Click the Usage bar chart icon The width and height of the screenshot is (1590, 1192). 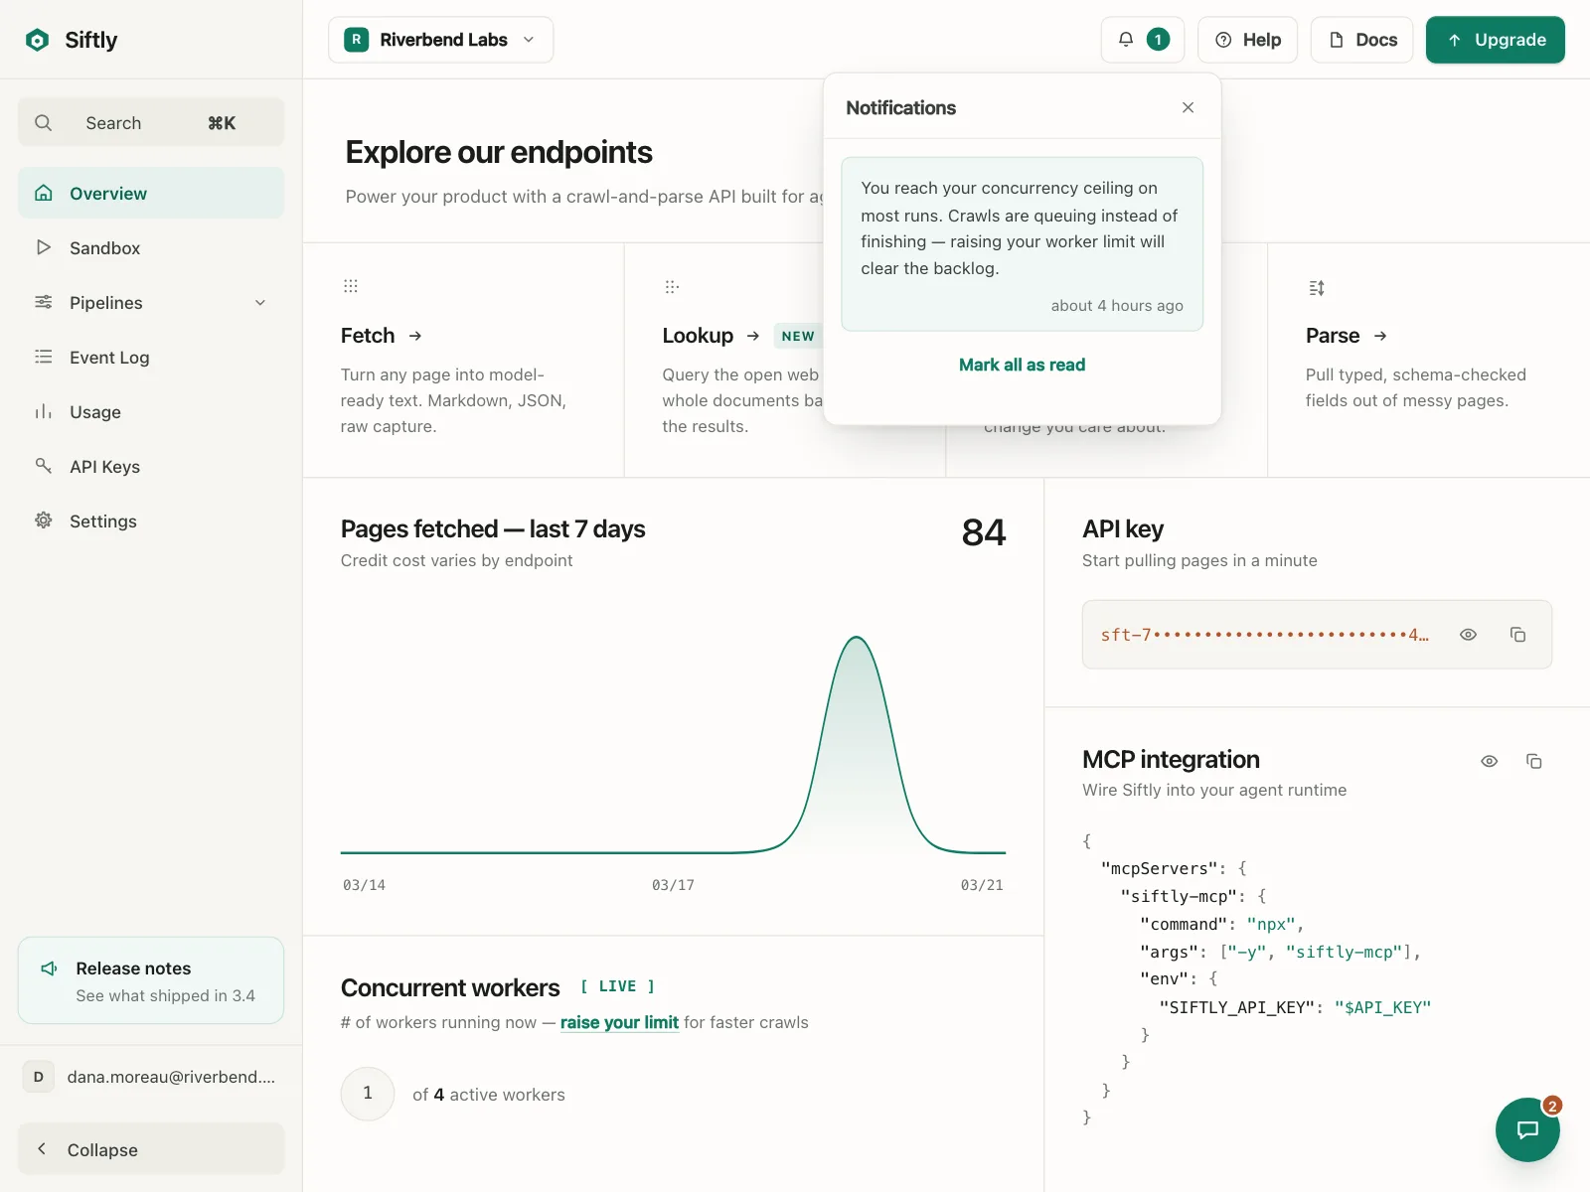pyautogui.click(x=44, y=411)
